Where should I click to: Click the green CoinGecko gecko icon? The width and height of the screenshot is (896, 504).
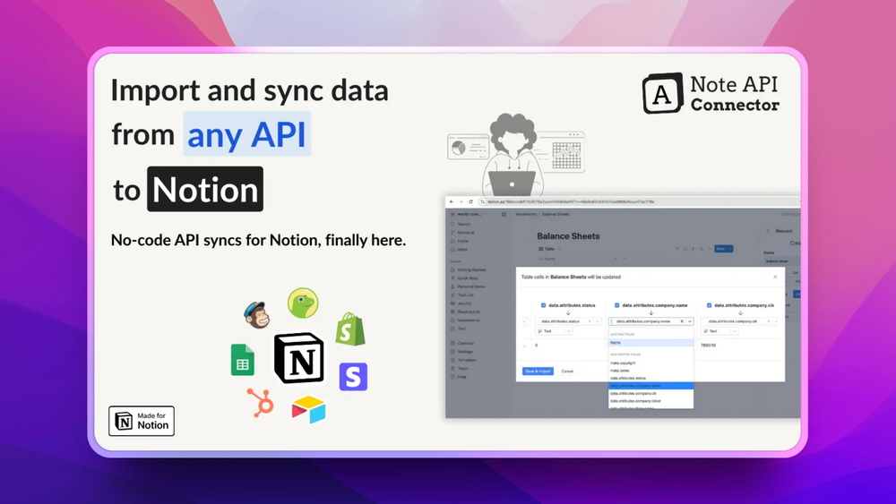pyautogui.click(x=303, y=303)
